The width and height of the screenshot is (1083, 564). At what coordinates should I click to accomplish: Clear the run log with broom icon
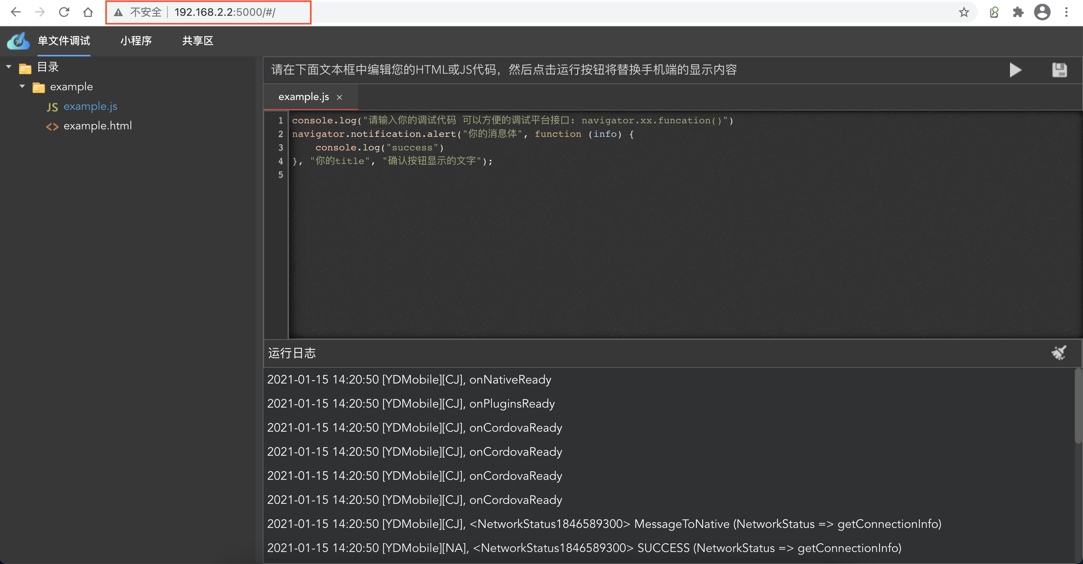tap(1059, 353)
